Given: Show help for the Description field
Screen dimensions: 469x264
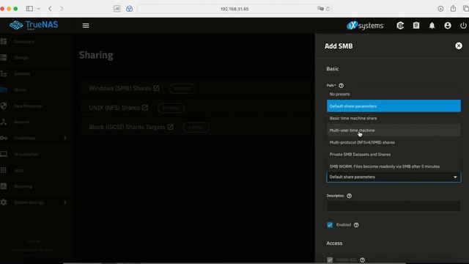Looking at the screenshot, I should tap(349, 196).
